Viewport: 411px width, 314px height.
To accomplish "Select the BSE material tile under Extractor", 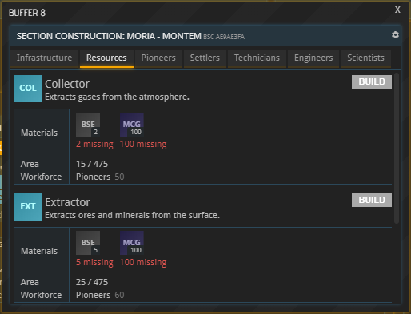I will 88,243.
